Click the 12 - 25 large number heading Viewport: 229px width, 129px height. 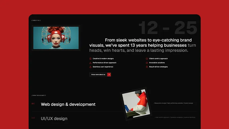click(168, 28)
